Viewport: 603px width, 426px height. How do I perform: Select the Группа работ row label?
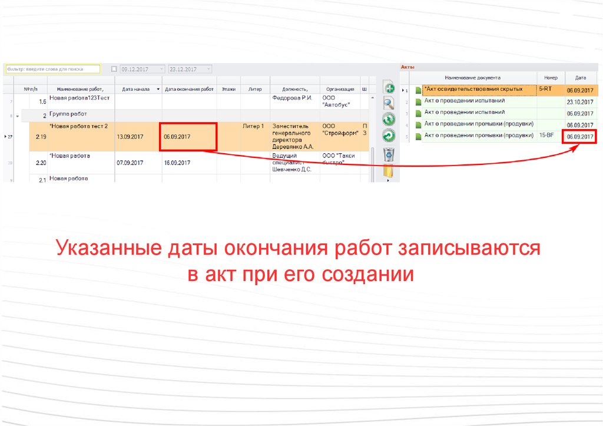click(68, 114)
